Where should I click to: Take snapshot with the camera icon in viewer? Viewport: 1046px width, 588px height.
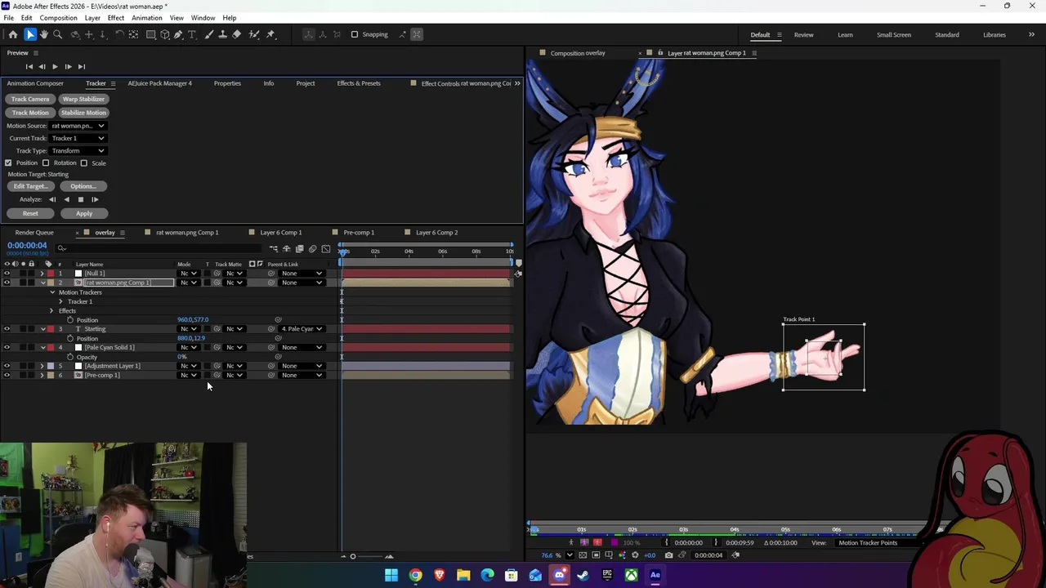point(668,555)
